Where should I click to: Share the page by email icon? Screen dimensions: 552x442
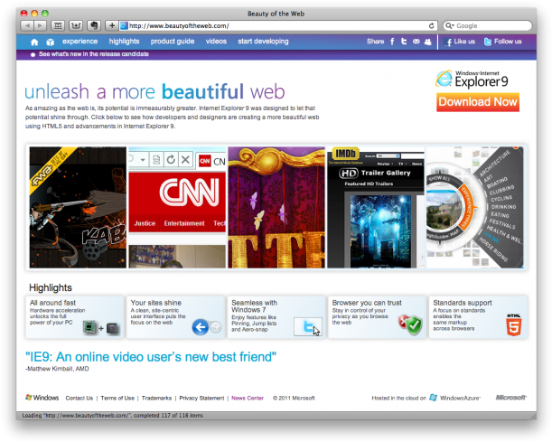tap(416, 42)
